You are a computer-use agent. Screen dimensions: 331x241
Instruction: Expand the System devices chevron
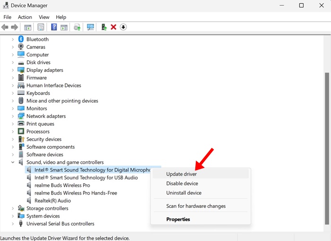[13, 216]
